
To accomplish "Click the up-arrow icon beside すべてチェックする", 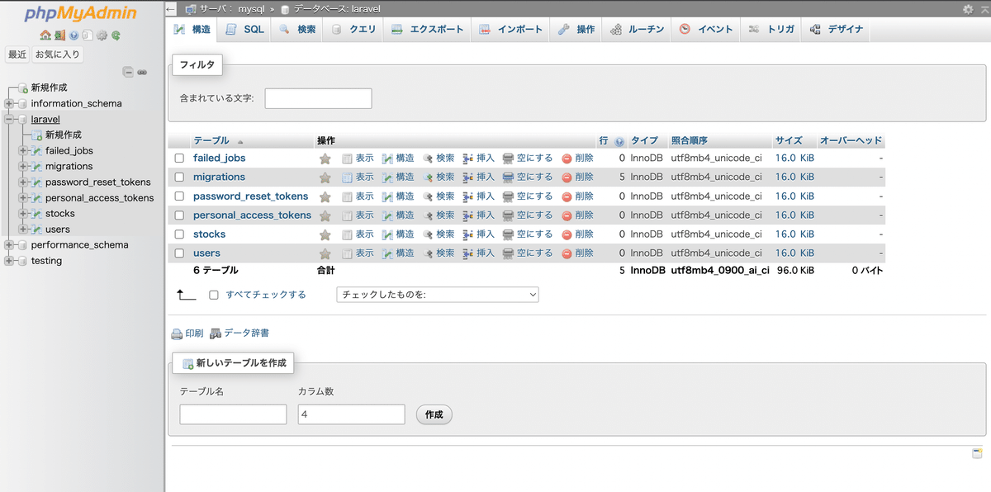I will (x=186, y=294).
